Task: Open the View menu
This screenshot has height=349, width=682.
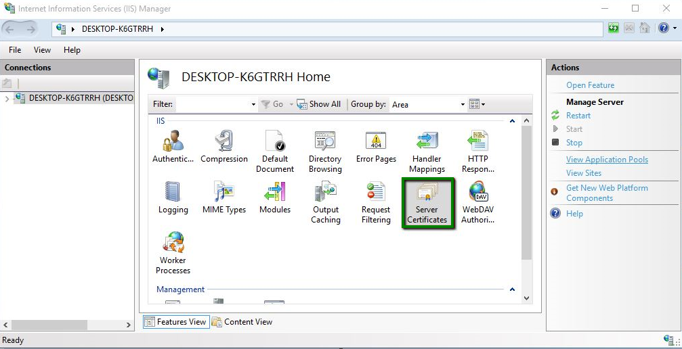Action: tap(42, 50)
